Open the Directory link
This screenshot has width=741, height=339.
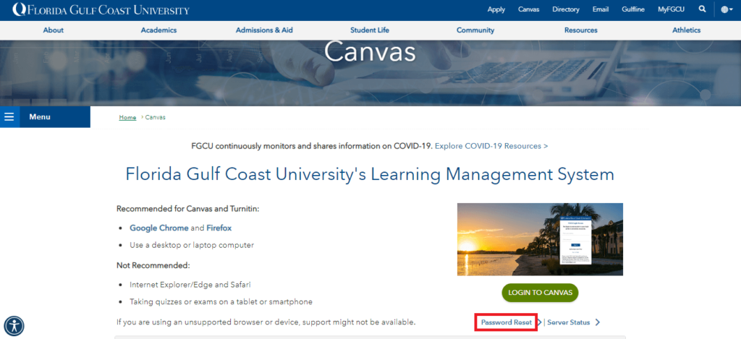566,9
